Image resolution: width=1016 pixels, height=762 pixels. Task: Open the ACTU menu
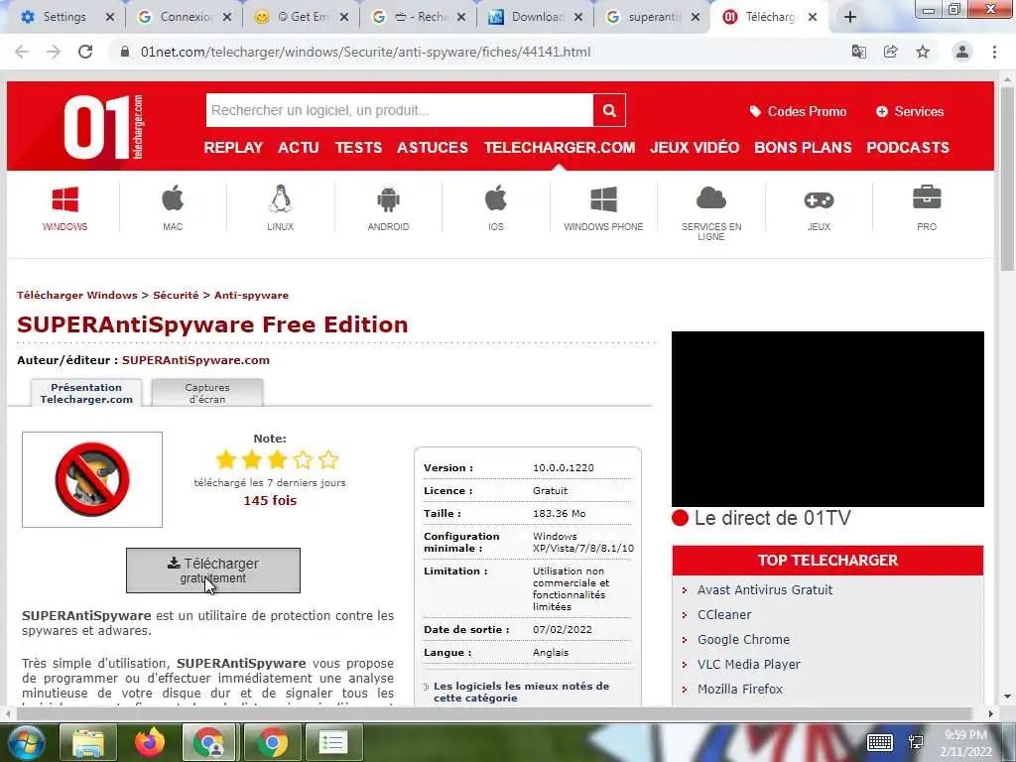pos(298,147)
